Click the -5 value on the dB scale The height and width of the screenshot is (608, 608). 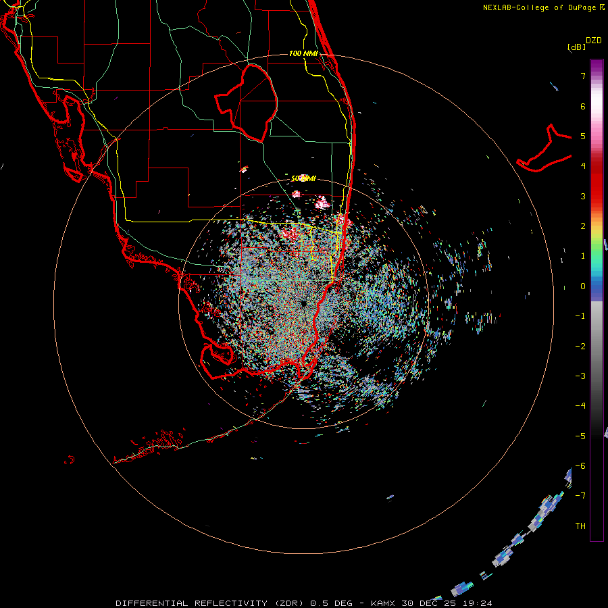point(580,436)
